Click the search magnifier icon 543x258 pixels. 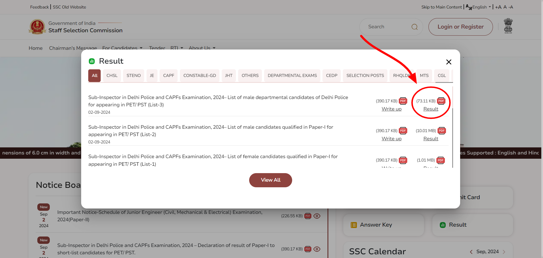415,27
